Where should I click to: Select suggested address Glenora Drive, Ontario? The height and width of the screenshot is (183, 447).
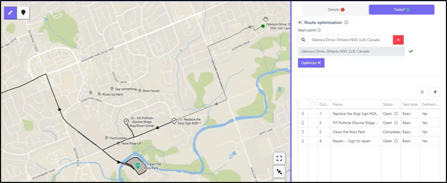(x=351, y=51)
